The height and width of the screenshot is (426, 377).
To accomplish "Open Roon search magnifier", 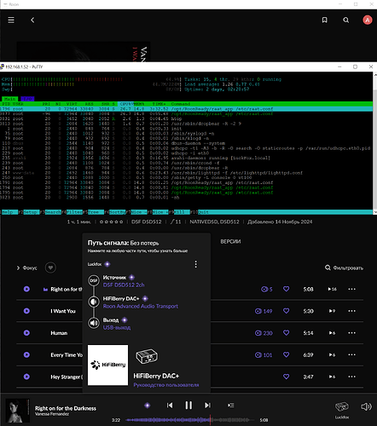I will pyautogui.click(x=346, y=20).
